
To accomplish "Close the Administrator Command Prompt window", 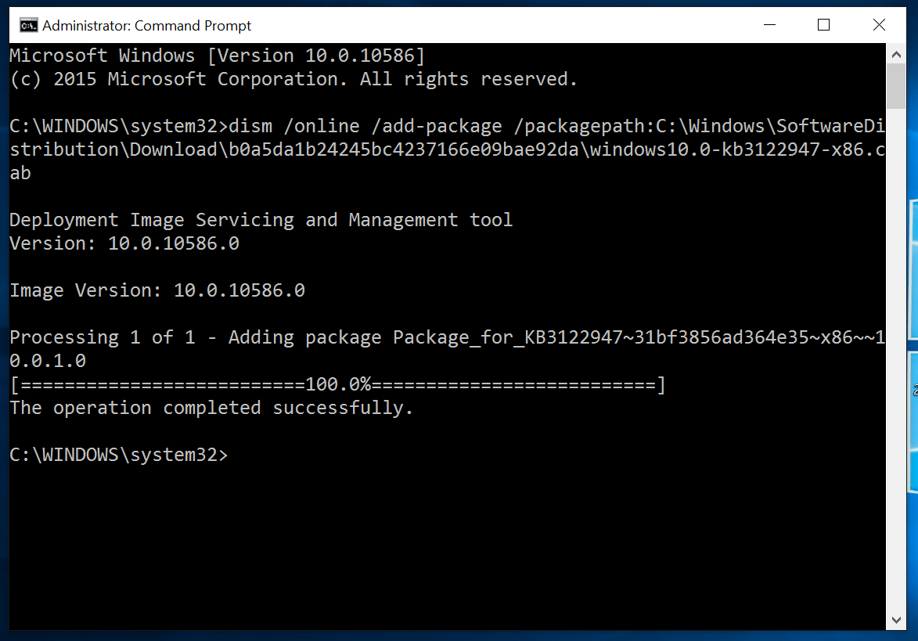I will pyautogui.click(x=878, y=25).
